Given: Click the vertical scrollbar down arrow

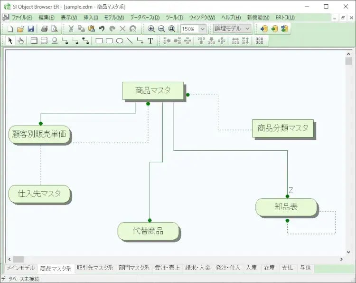Looking at the screenshot, I should tap(348, 252).
